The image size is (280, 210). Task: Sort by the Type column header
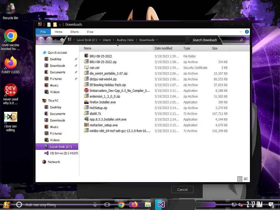[x=196, y=48]
